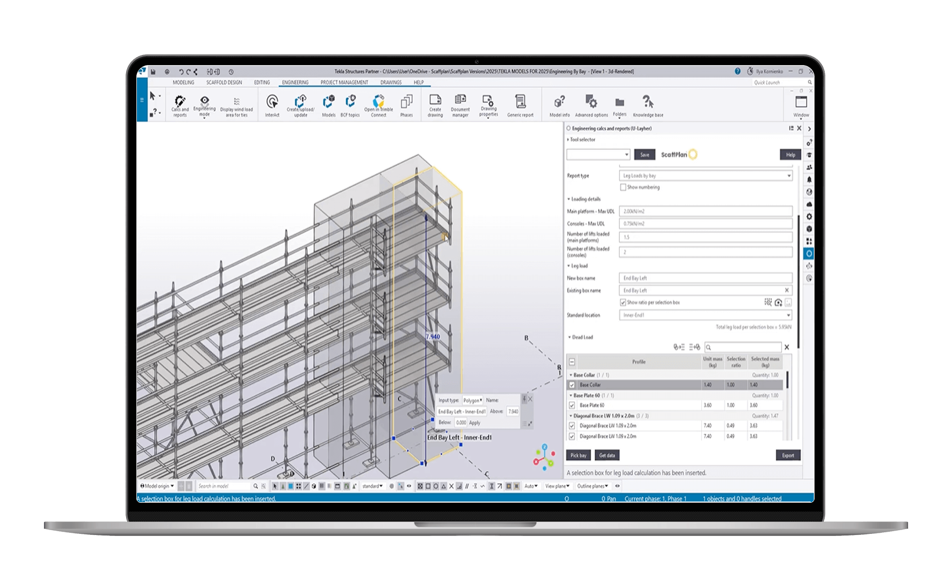Image resolution: width=941 pixels, height=571 pixels.
Task: Open the Calcs and reports tool
Action: coord(179,105)
